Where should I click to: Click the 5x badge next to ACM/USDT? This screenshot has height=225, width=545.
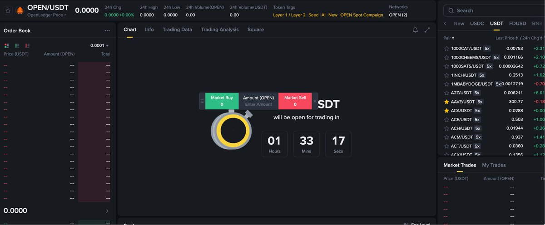478,137
